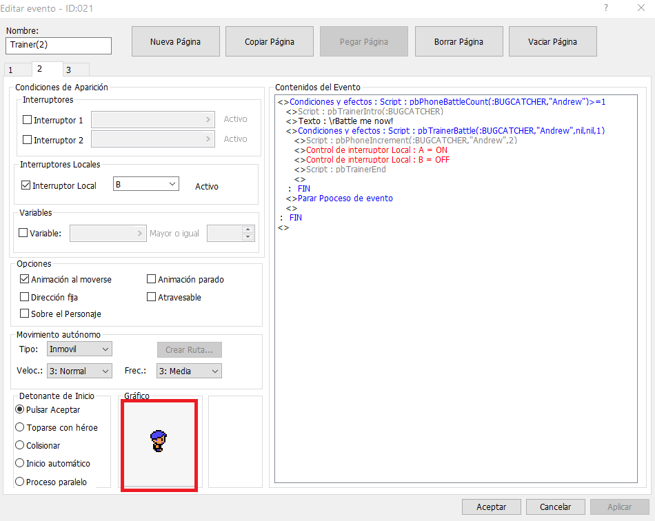
Task: Click the Borrar Página button
Action: click(458, 41)
